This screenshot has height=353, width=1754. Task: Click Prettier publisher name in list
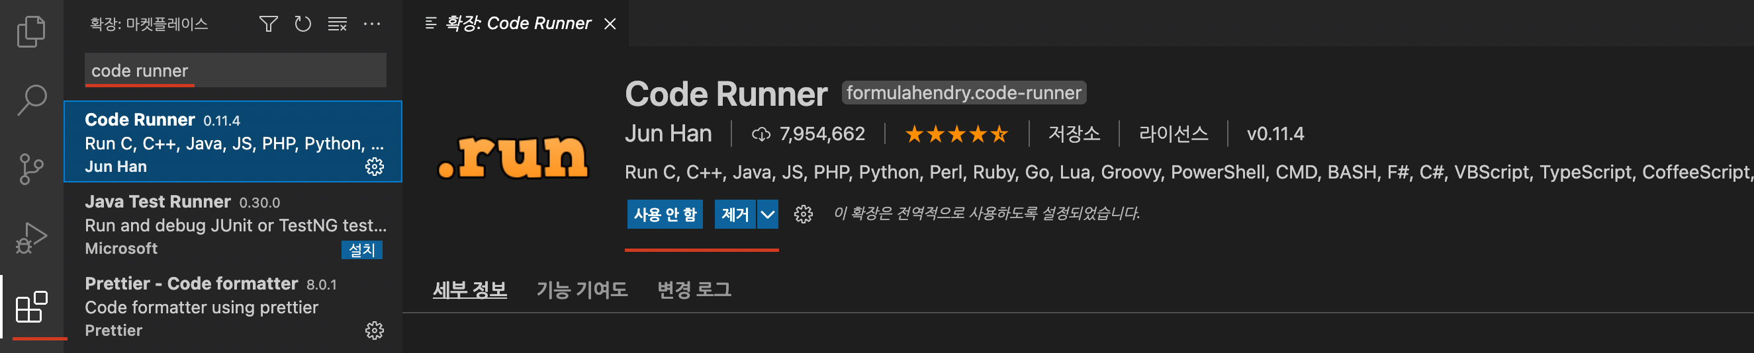click(x=114, y=331)
